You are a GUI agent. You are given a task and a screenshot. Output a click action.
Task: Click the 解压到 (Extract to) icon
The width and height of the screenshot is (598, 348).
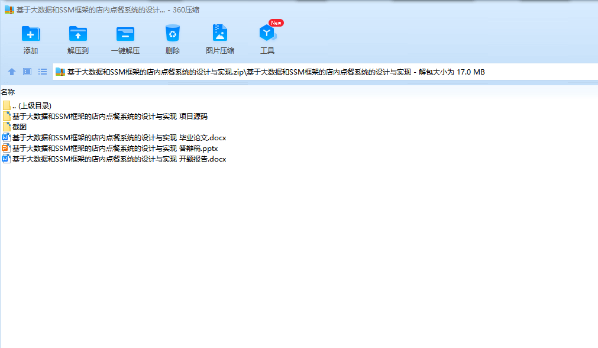(78, 34)
